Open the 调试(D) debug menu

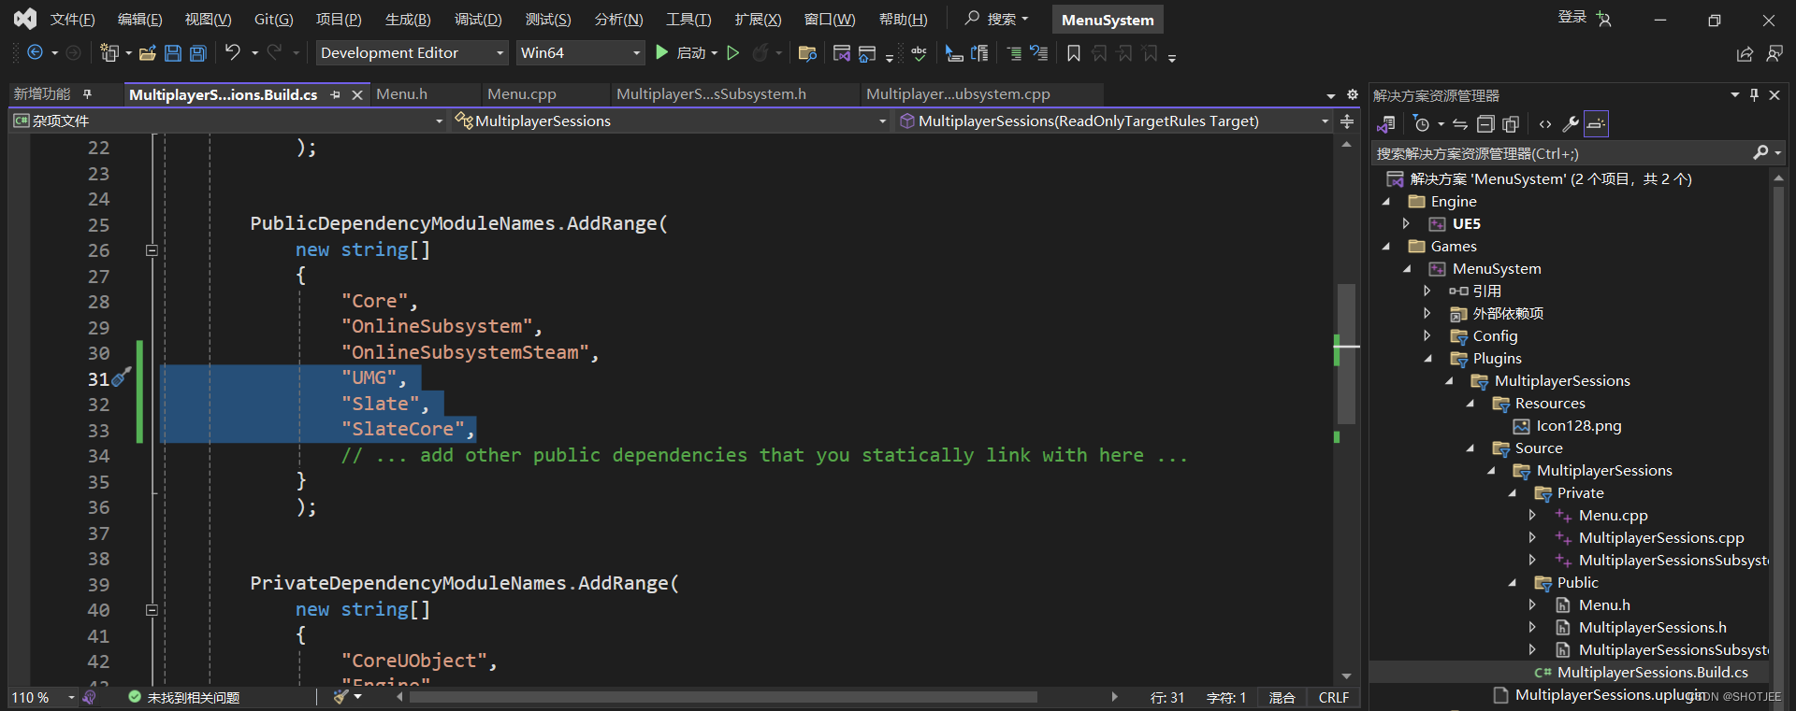(478, 20)
